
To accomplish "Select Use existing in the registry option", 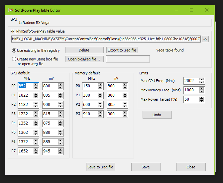I will (36, 50).
